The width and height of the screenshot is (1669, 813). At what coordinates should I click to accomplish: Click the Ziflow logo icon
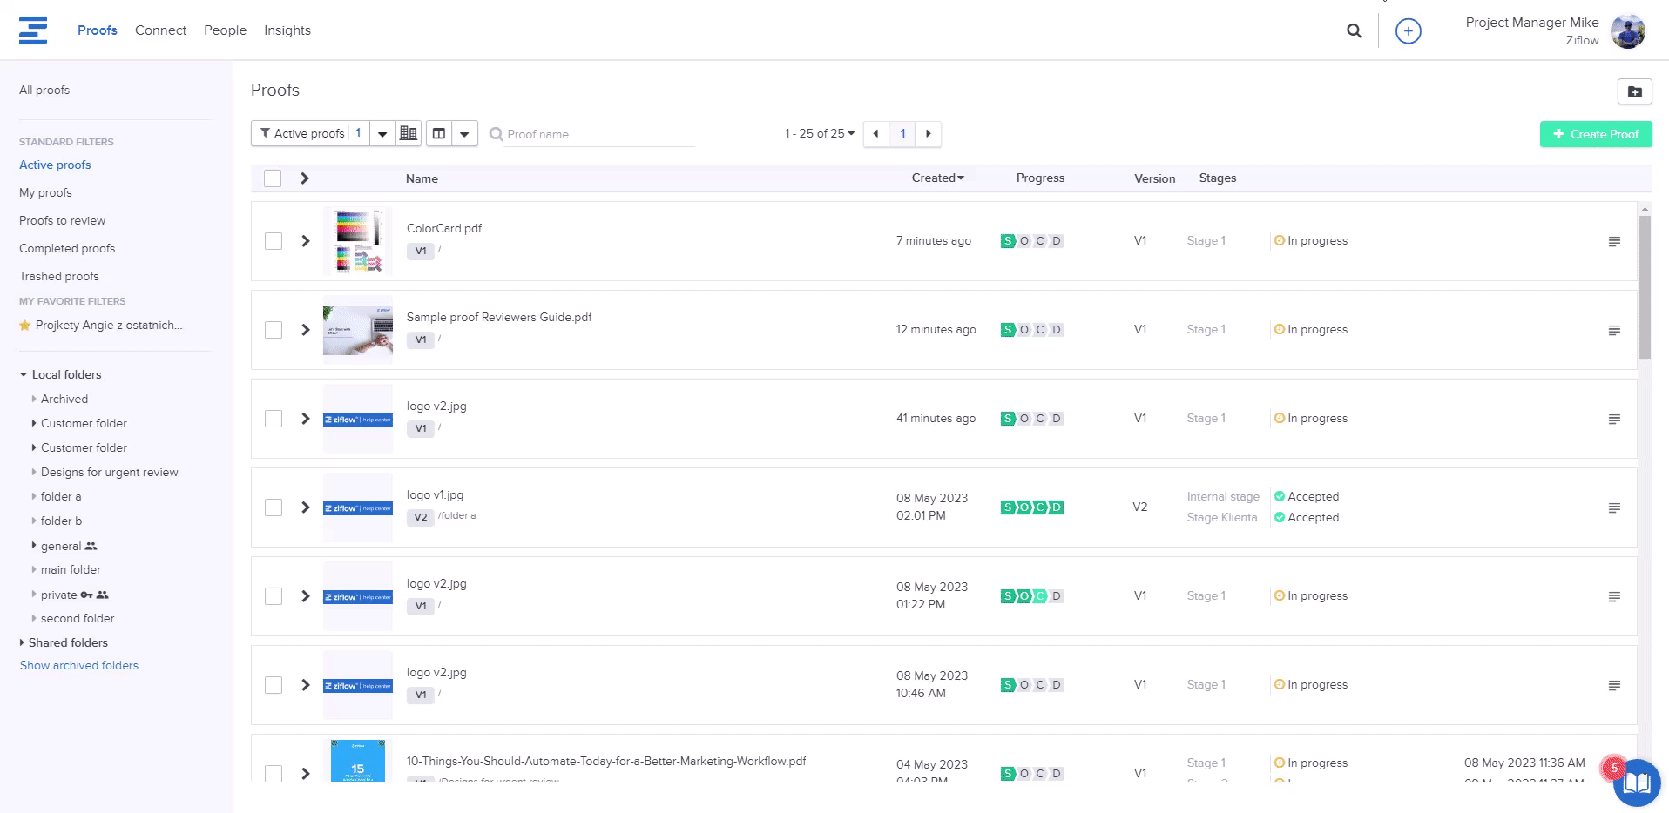tap(33, 30)
